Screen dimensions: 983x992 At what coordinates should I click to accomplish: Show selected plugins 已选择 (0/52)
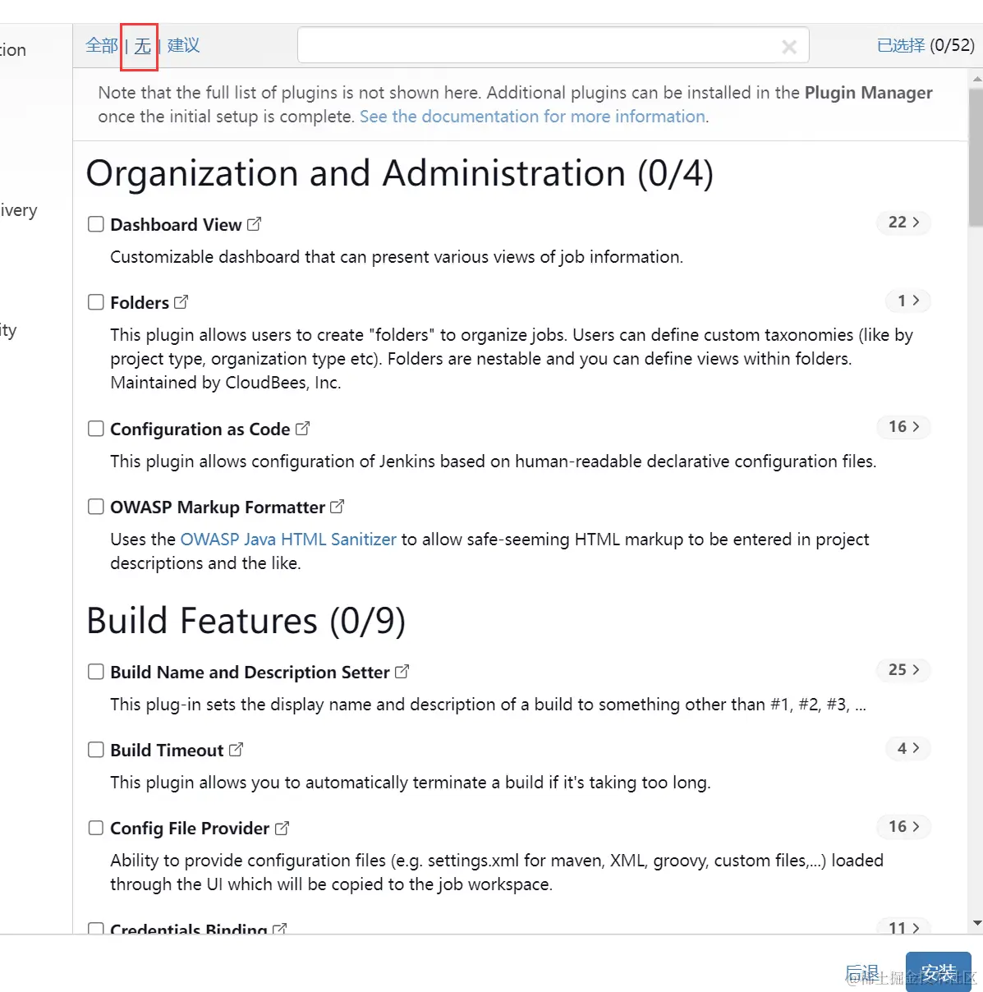point(926,45)
